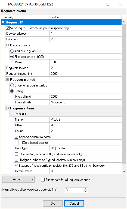The image size is (127, 209).
Task: Click the Value column header
Action: coord(86,17)
